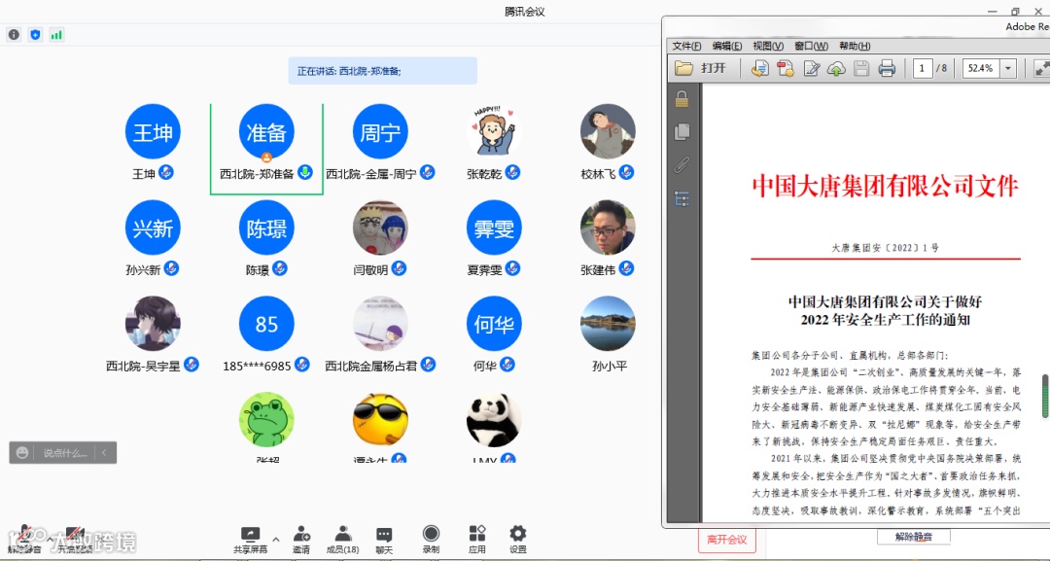Select 张建伟's photo avatar
Screen dimensions: 1050x561
click(x=608, y=228)
